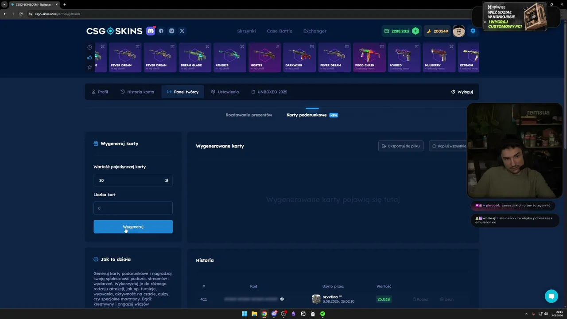Open the taskbar clock and date
The width and height of the screenshot is (567, 319).
coord(558,314)
